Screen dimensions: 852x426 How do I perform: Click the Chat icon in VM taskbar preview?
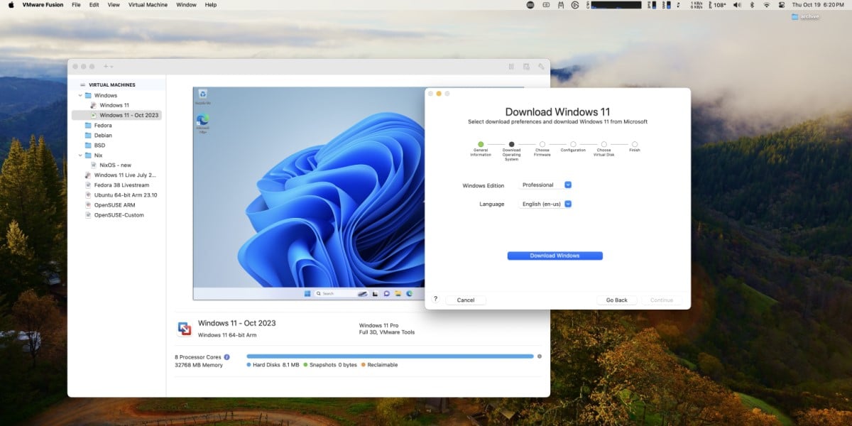(386, 293)
